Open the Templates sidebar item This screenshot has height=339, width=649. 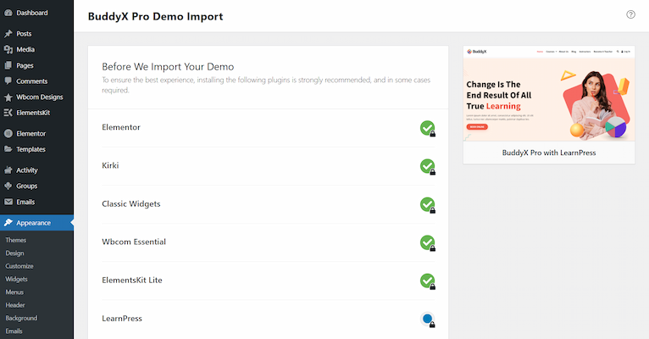[x=31, y=149]
